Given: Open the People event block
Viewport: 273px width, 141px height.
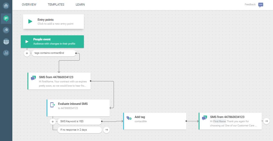Looking at the screenshot, I should 52,41.
